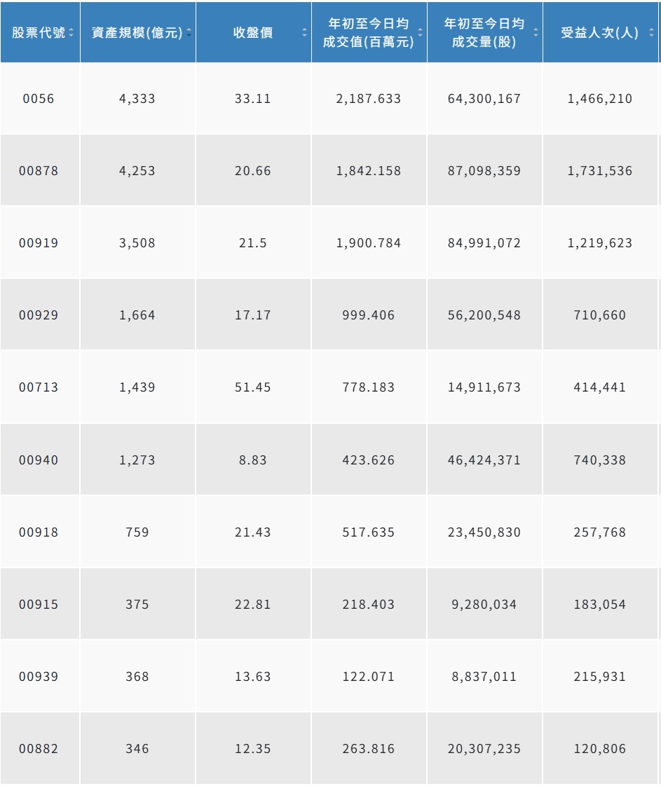The width and height of the screenshot is (661, 786).
Task: Click the 收盤價 column header
Action: (x=253, y=33)
